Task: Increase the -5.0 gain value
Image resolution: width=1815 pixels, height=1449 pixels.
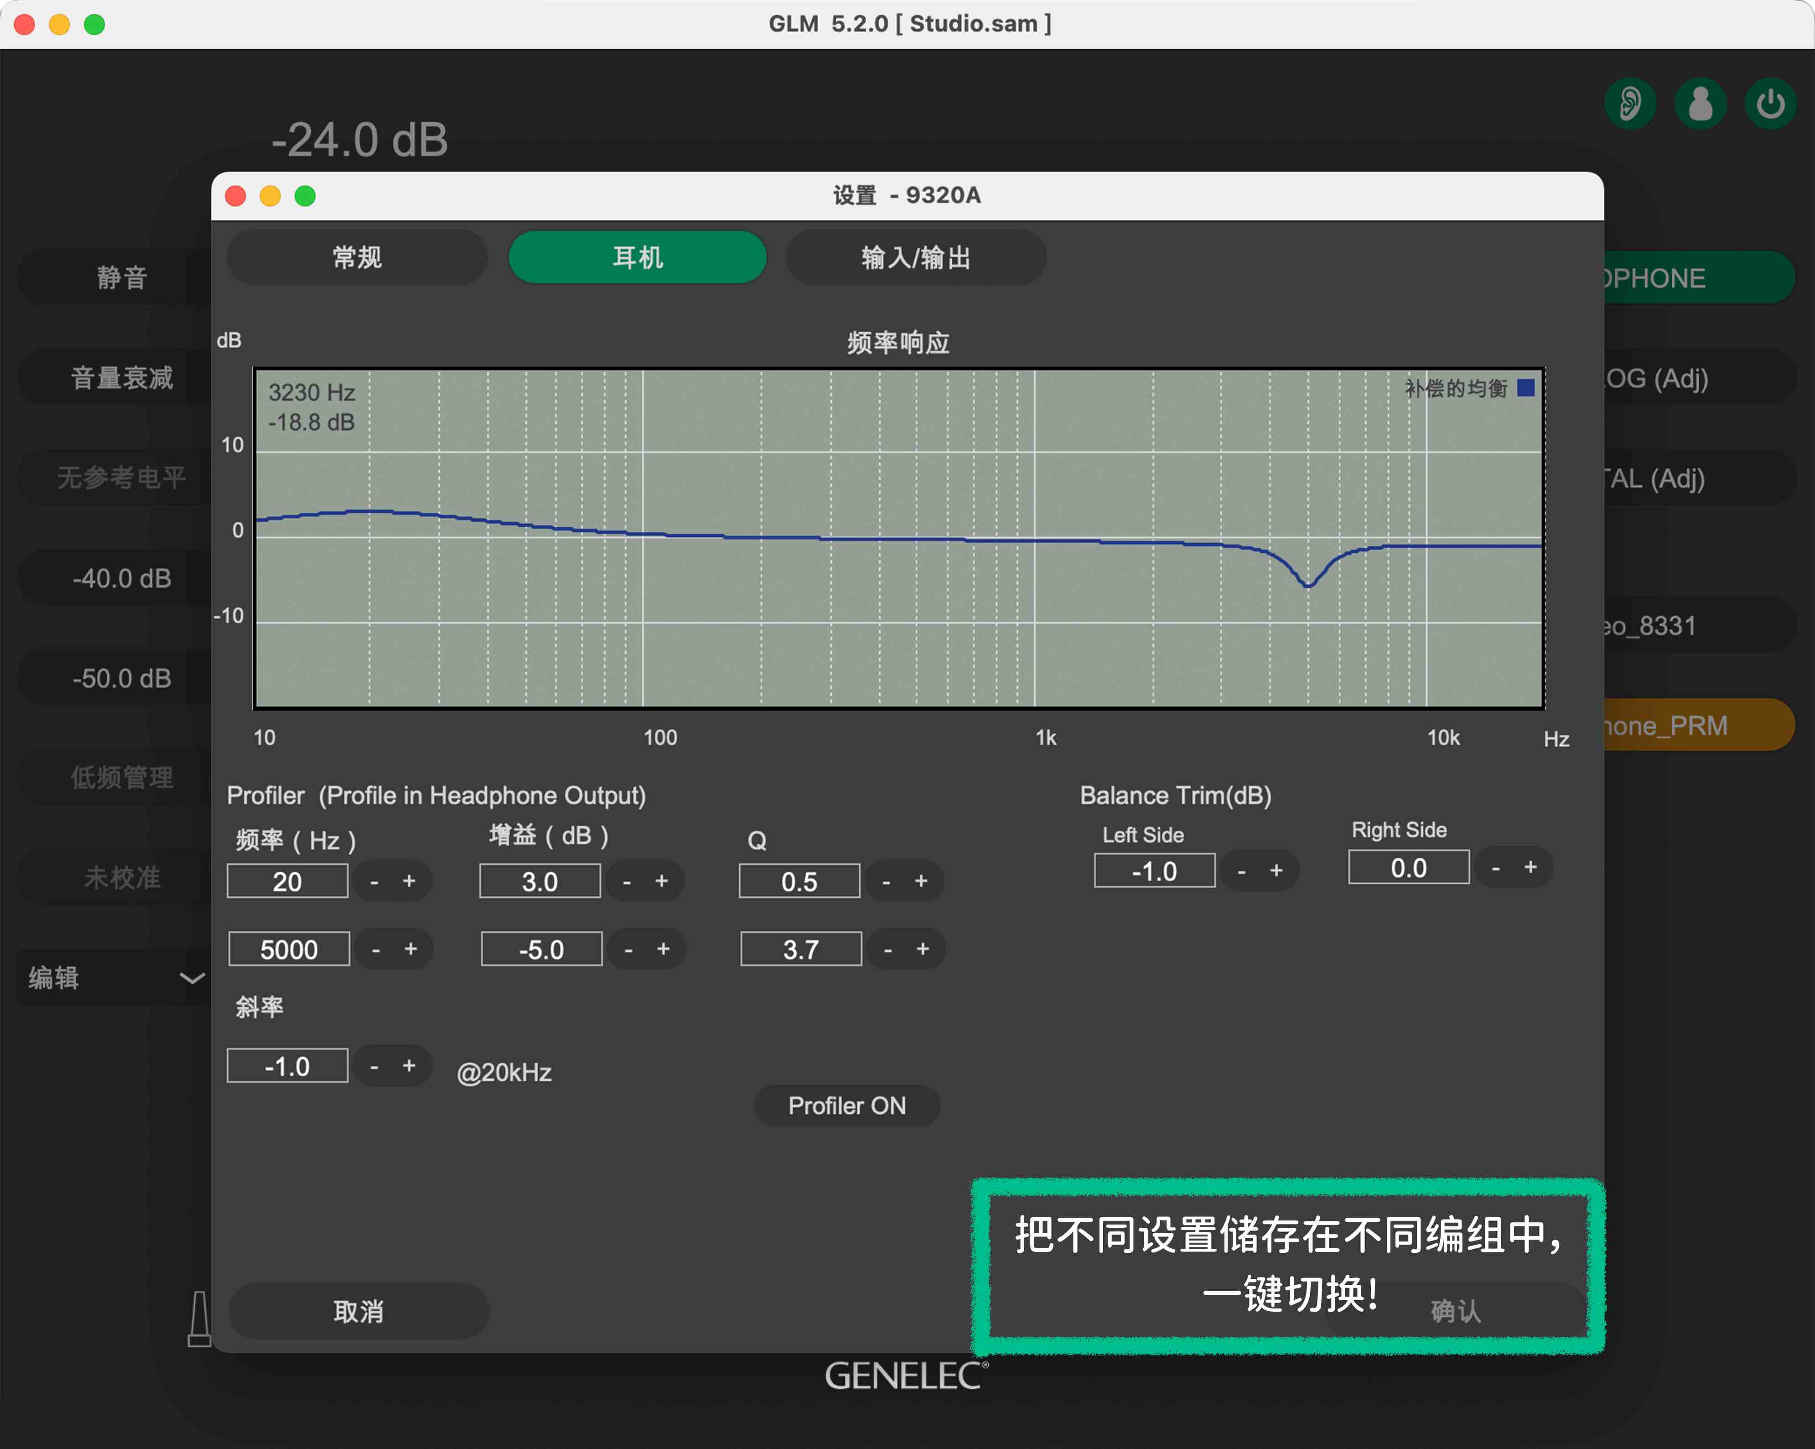Action: (x=664, y=949)
